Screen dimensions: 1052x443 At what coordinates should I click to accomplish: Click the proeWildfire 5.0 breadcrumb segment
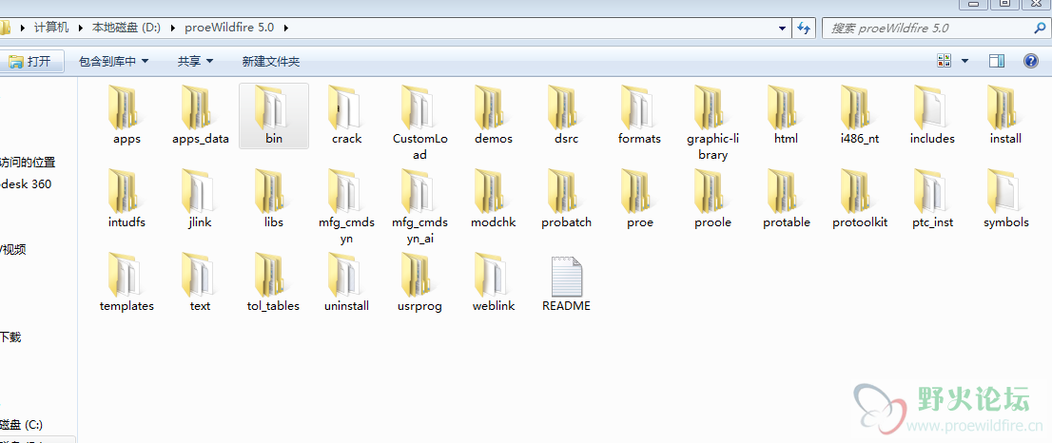[x=229, y=28]
